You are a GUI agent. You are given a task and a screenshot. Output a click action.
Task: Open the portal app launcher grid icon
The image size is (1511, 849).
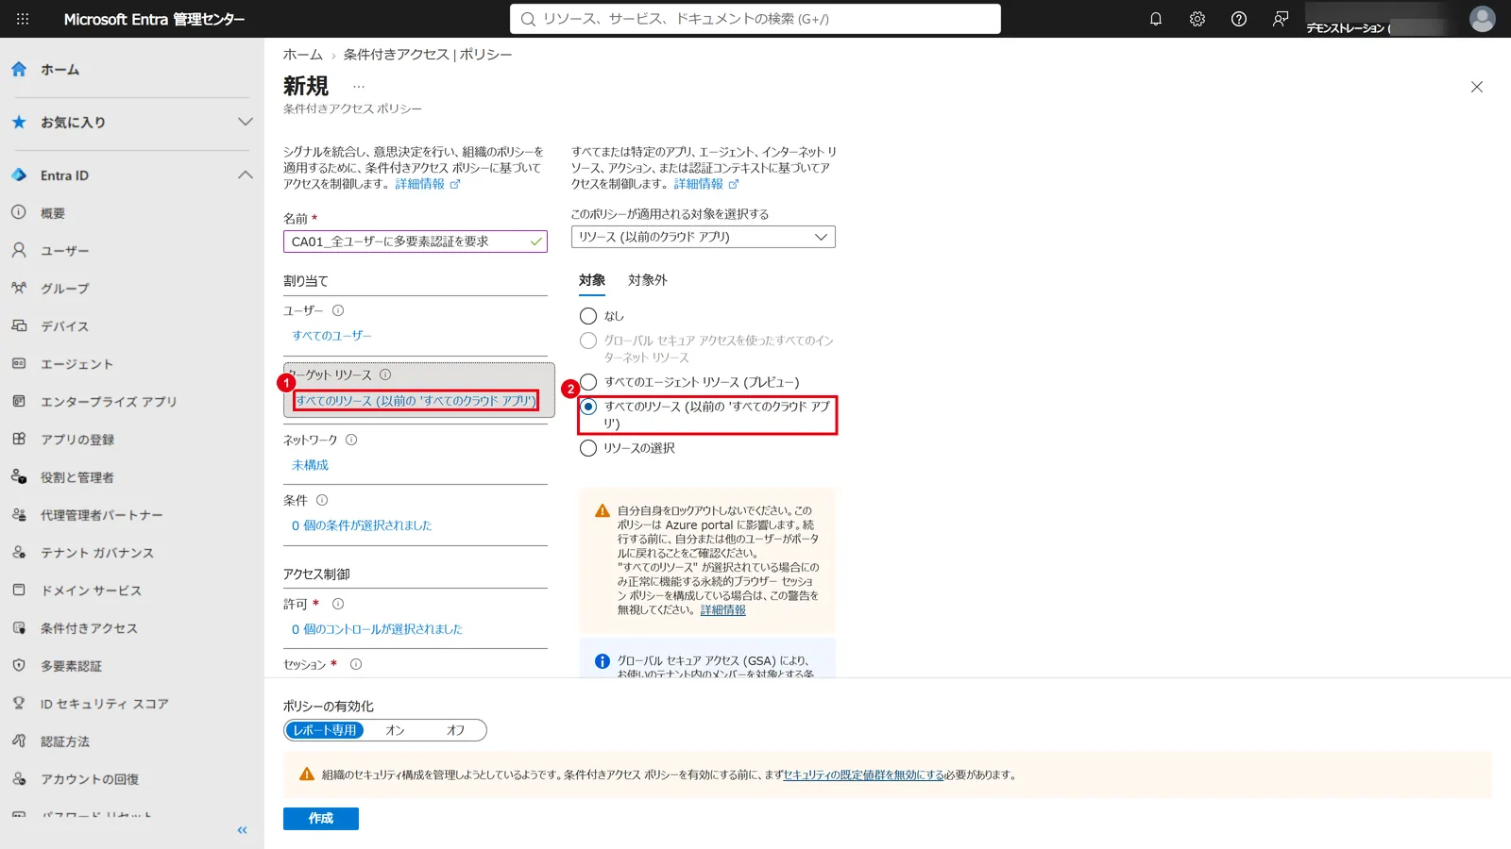tap(23, 19)
